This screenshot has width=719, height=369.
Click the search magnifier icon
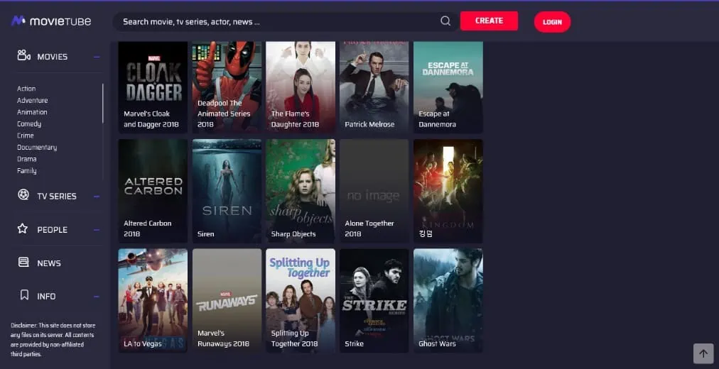point(445,21)
